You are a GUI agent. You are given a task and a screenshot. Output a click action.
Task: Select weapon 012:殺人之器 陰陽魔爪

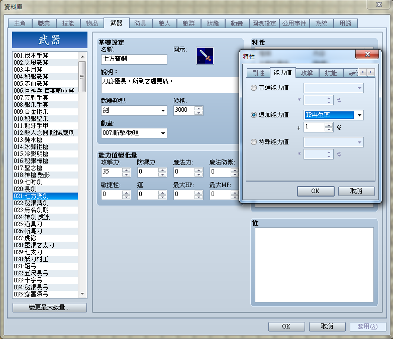pyautogui.click(x=45, y=133)
